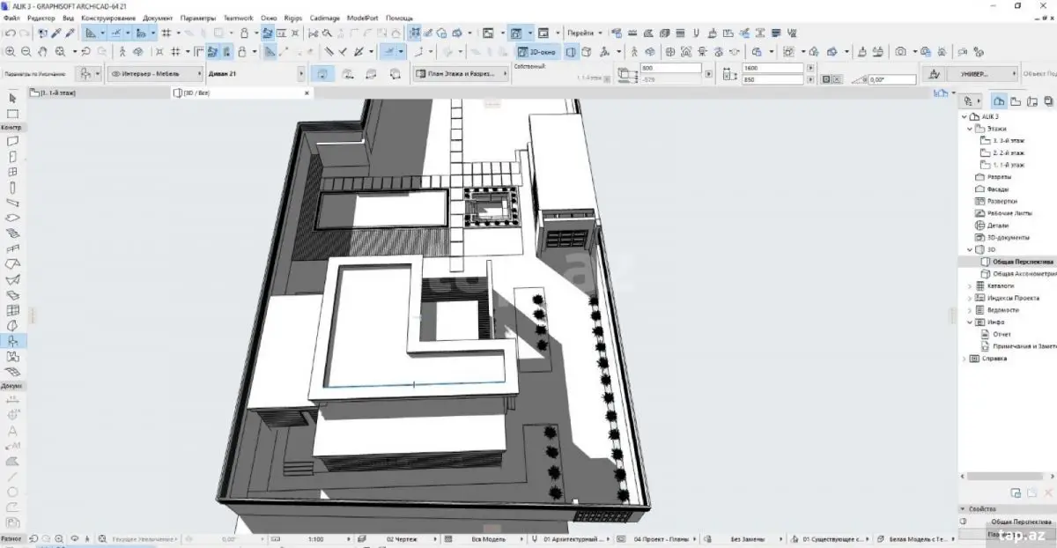Expand the Каталоги tree node
Viewport: 1057px width, 548px height.
(971, 286)
